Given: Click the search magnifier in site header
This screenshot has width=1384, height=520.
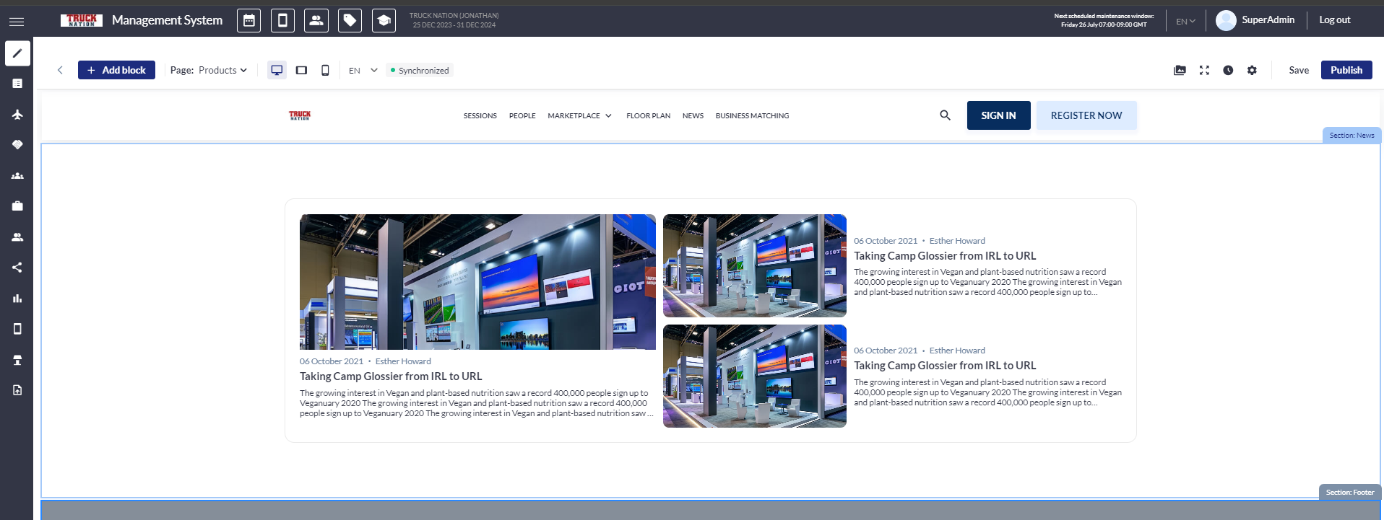Looking at the screenshot, I should click(945, 115).
